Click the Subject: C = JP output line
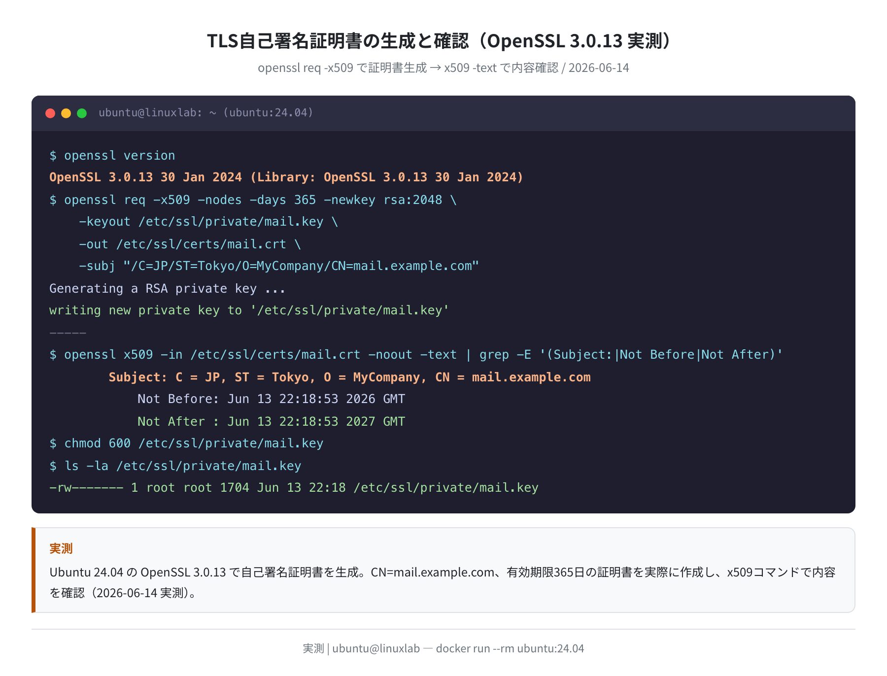This screenshot has height=676, width=887. point(349,377)
